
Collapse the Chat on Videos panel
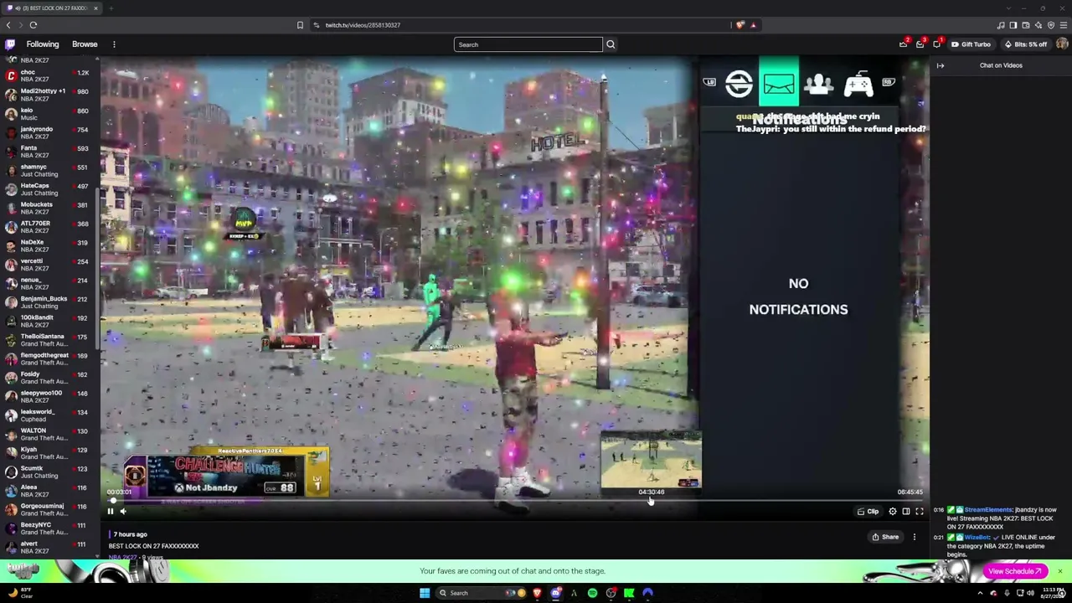pos(941,65)
